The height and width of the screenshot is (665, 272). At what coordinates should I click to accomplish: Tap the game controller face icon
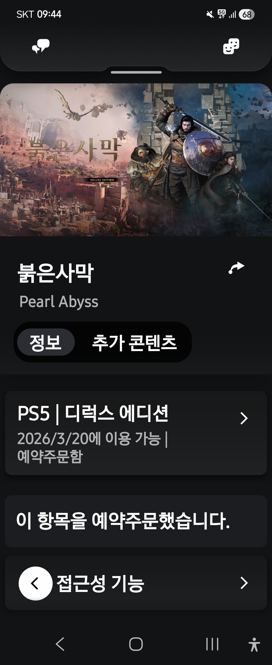tap(231, 46)
